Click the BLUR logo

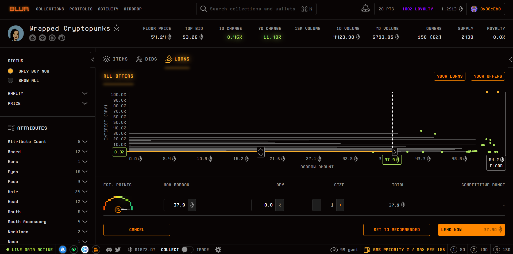click(19, 9)
